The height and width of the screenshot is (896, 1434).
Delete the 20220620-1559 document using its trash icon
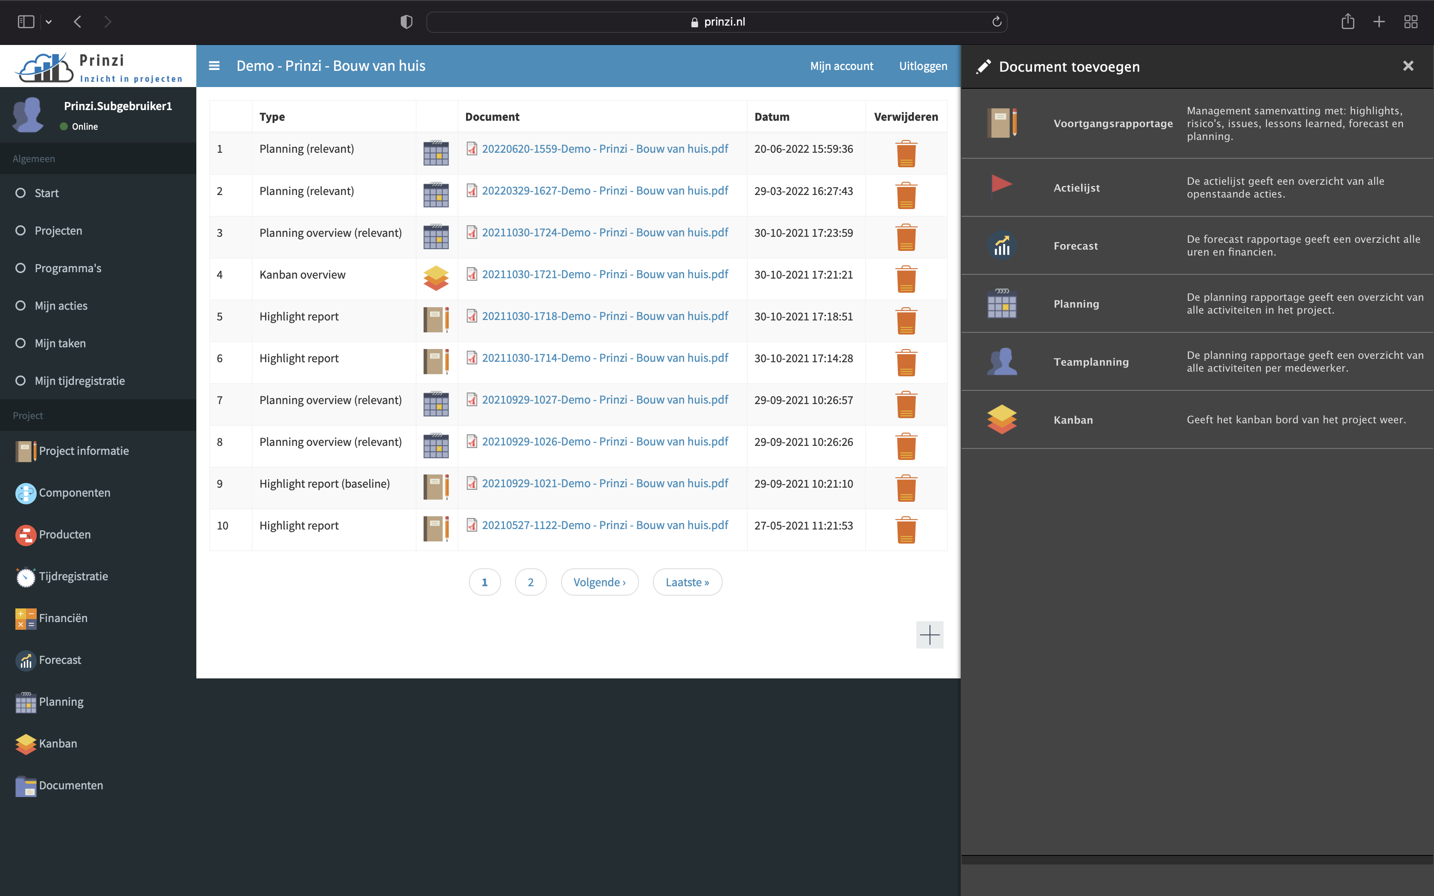(906, 154)
